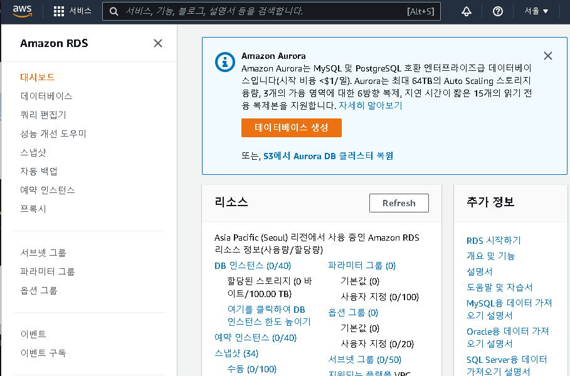The image size is (570, 376).
Task: Click the 추가 정보 panel heading
Action: point(490,202)
